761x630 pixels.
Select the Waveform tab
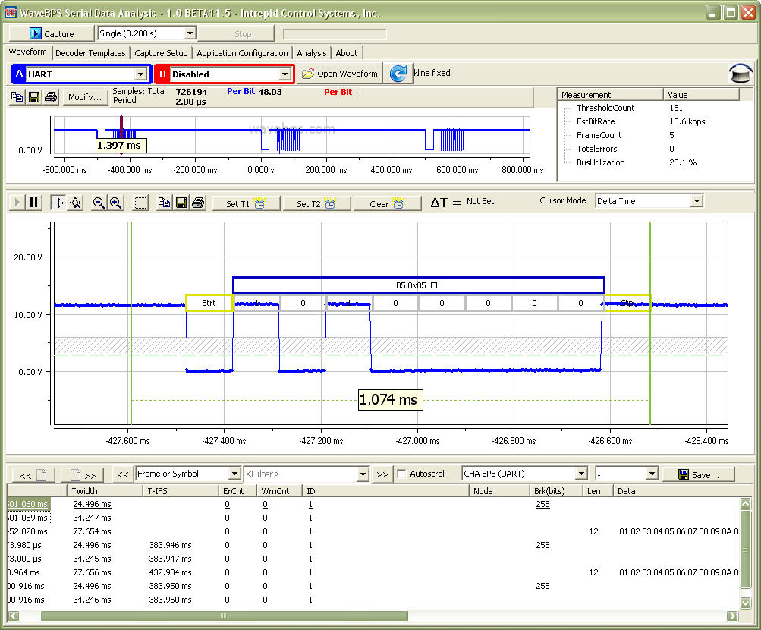27,52
